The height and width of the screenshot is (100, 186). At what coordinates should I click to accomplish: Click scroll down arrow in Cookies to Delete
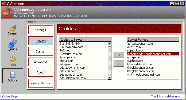[109, 78]
